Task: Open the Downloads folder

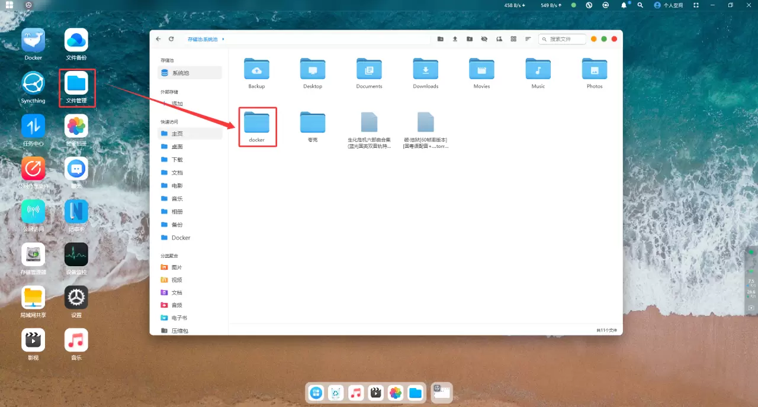Action: [425, 72]
